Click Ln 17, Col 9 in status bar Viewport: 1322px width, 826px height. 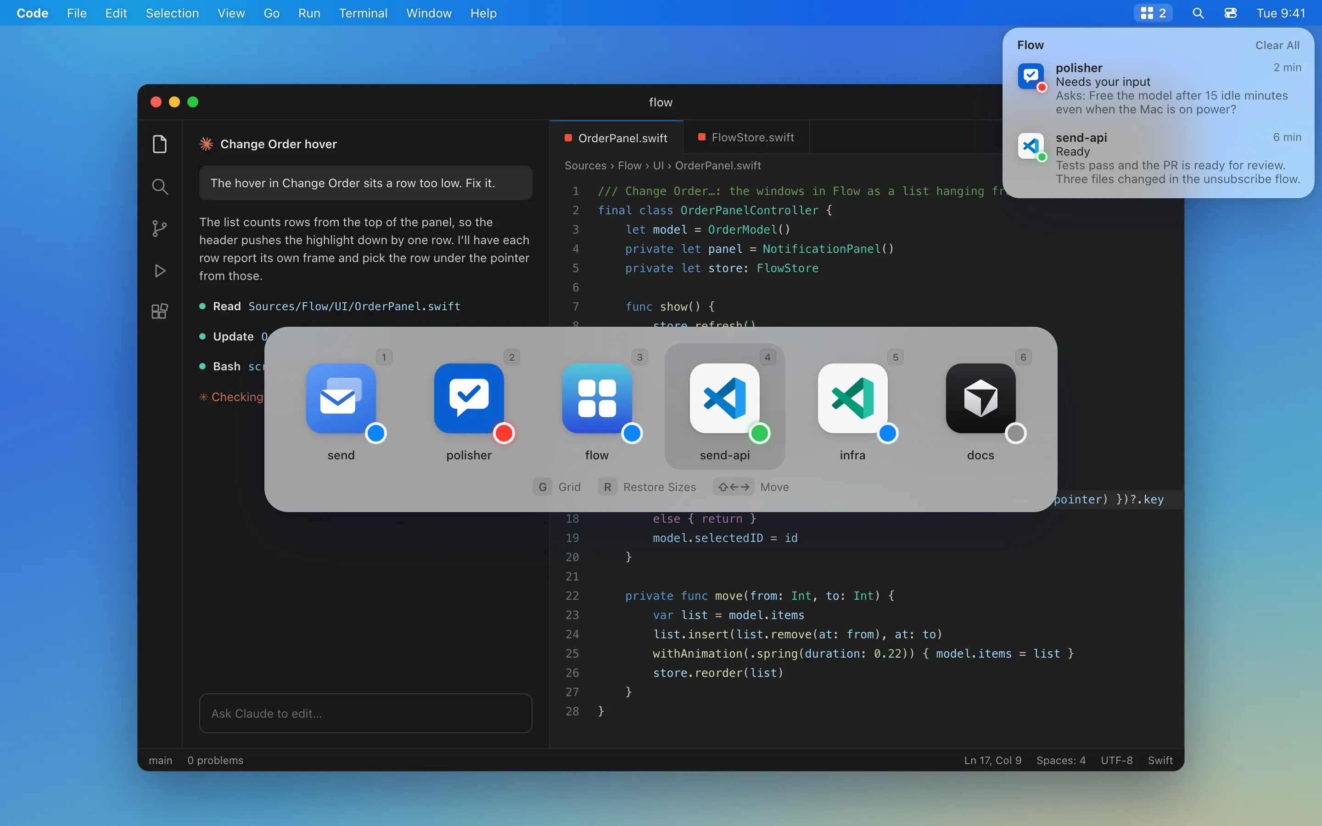point(992,760)
